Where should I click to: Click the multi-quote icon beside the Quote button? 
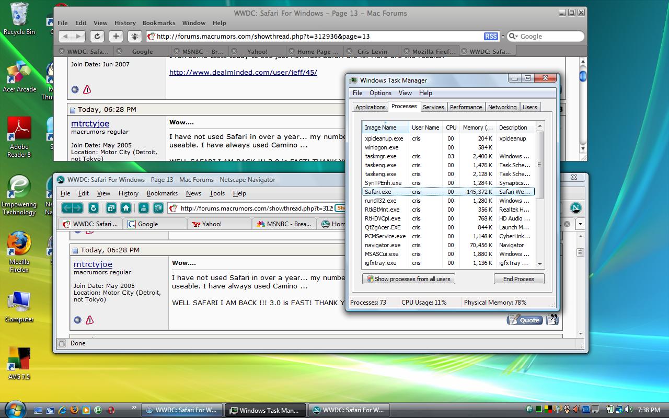click(552, 319)
